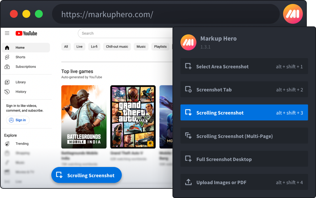Open Home in the YouTube sidebar

pyautogui.click(x=26, y=48)
